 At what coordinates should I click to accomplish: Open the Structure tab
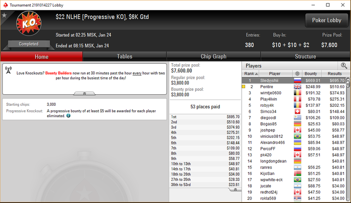coord(305,57)
